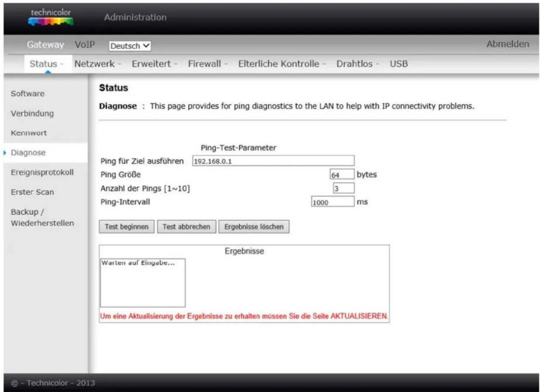Click the Test beginnen button
The width and height of the screenshot is (540, 392).
tap(127, 227)
